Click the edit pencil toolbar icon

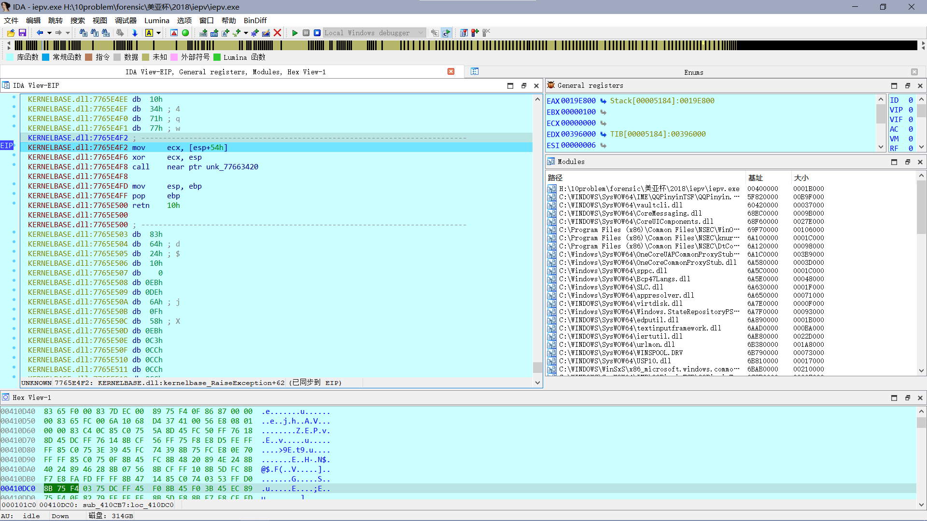pyautogui.click(x=266, y=33)
